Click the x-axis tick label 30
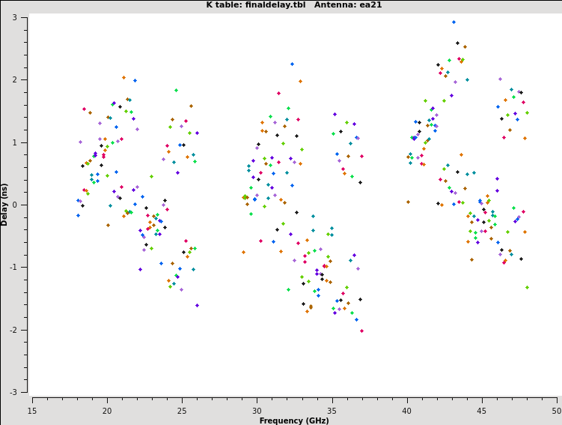Viewport: 562px width, 425px height. click(x=257, y=411)
